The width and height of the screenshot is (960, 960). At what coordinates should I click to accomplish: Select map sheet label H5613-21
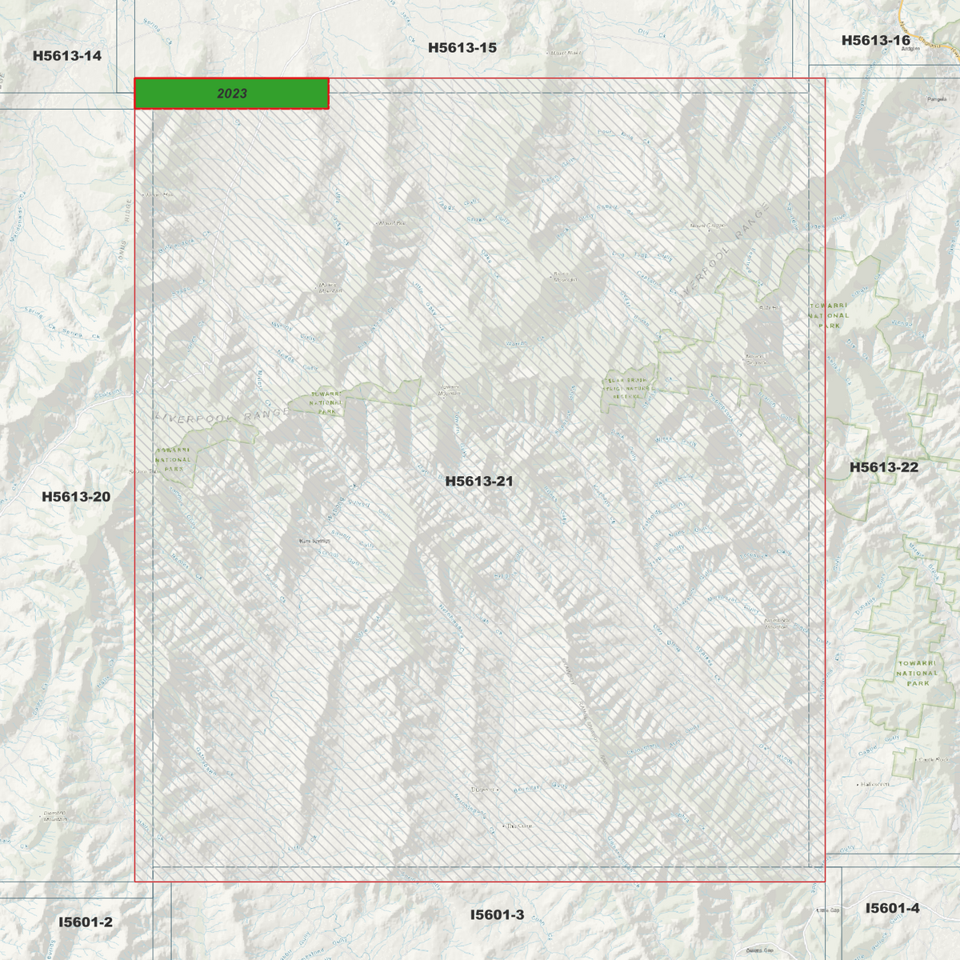479,481
